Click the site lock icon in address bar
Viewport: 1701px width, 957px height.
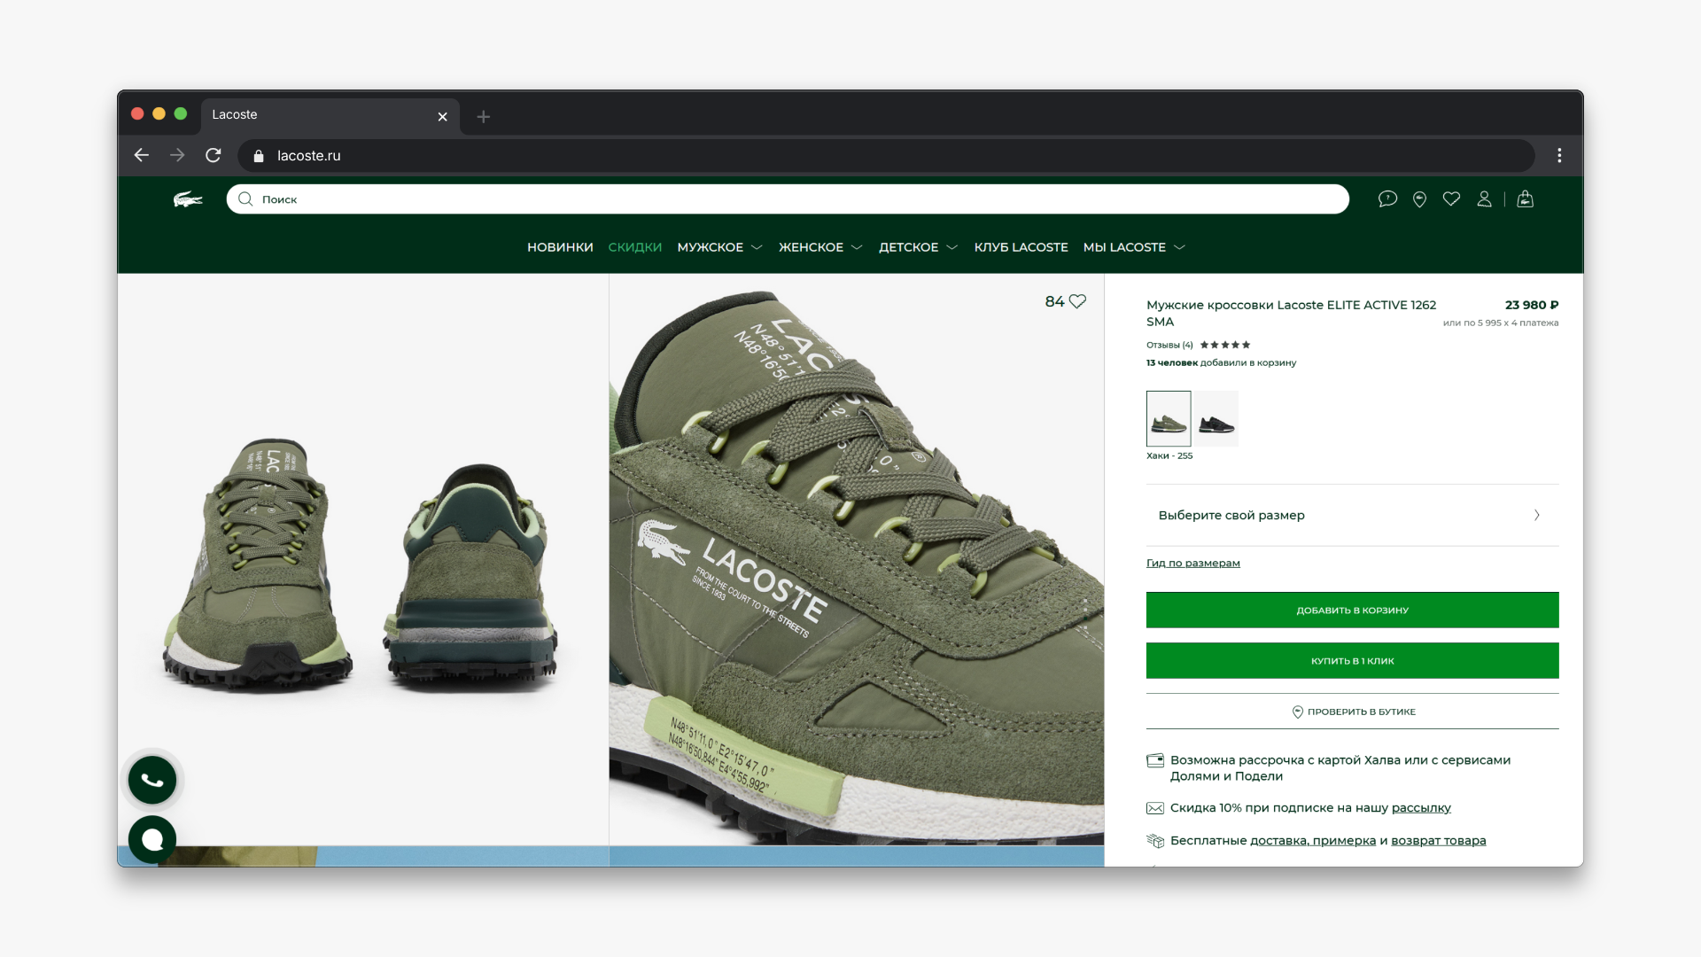coord(259,156)
